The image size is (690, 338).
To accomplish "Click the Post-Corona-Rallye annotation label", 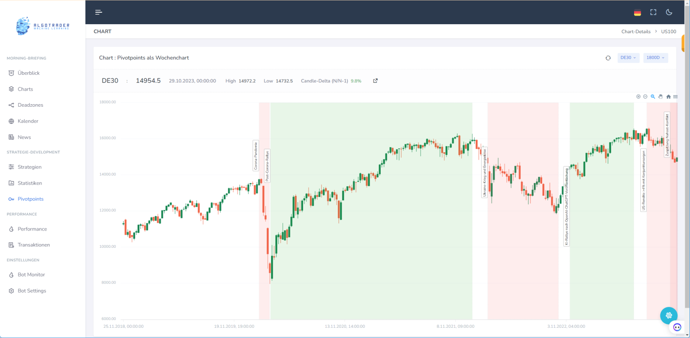I will (x=267, y=166).
